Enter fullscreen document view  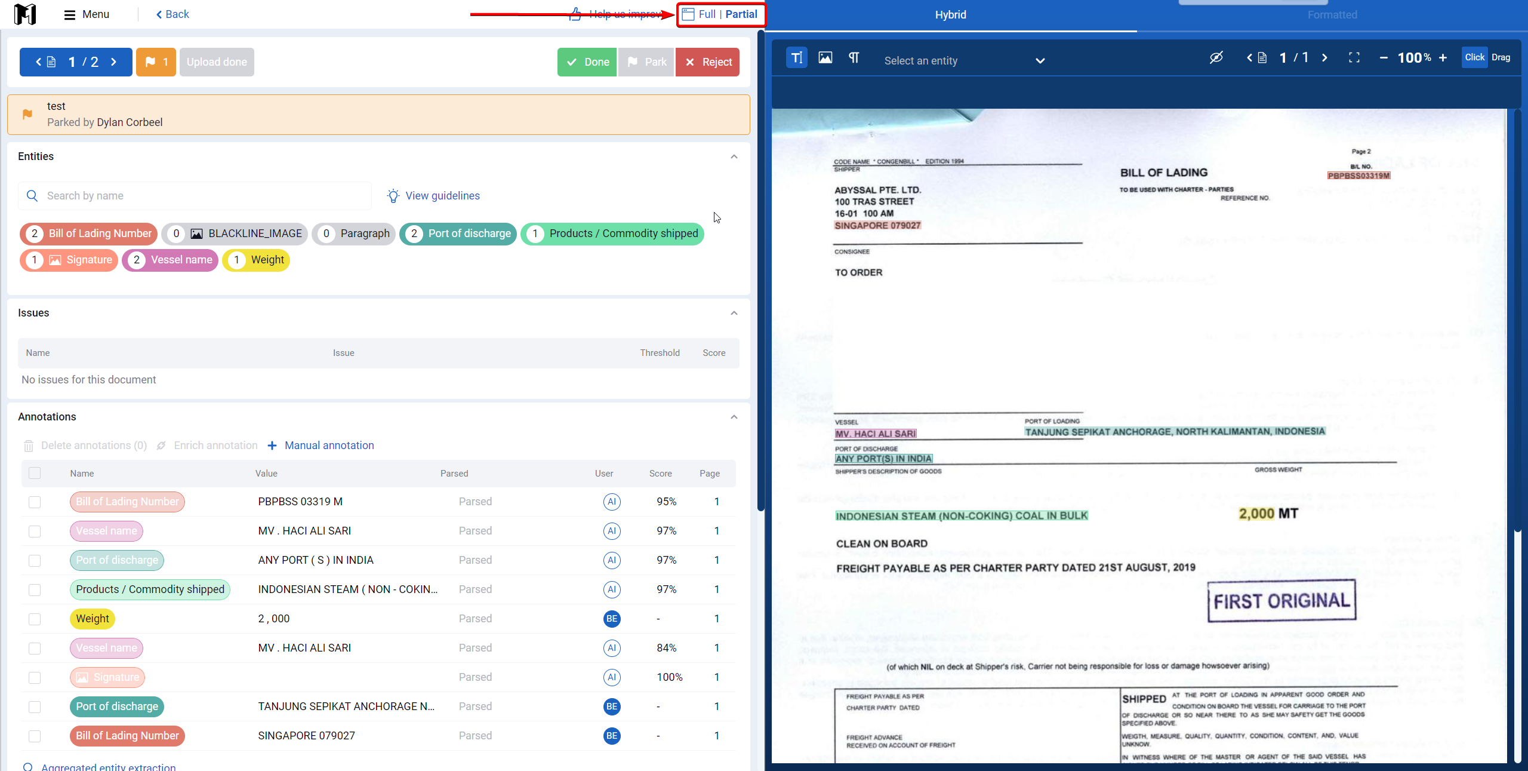pos(1354,57)
